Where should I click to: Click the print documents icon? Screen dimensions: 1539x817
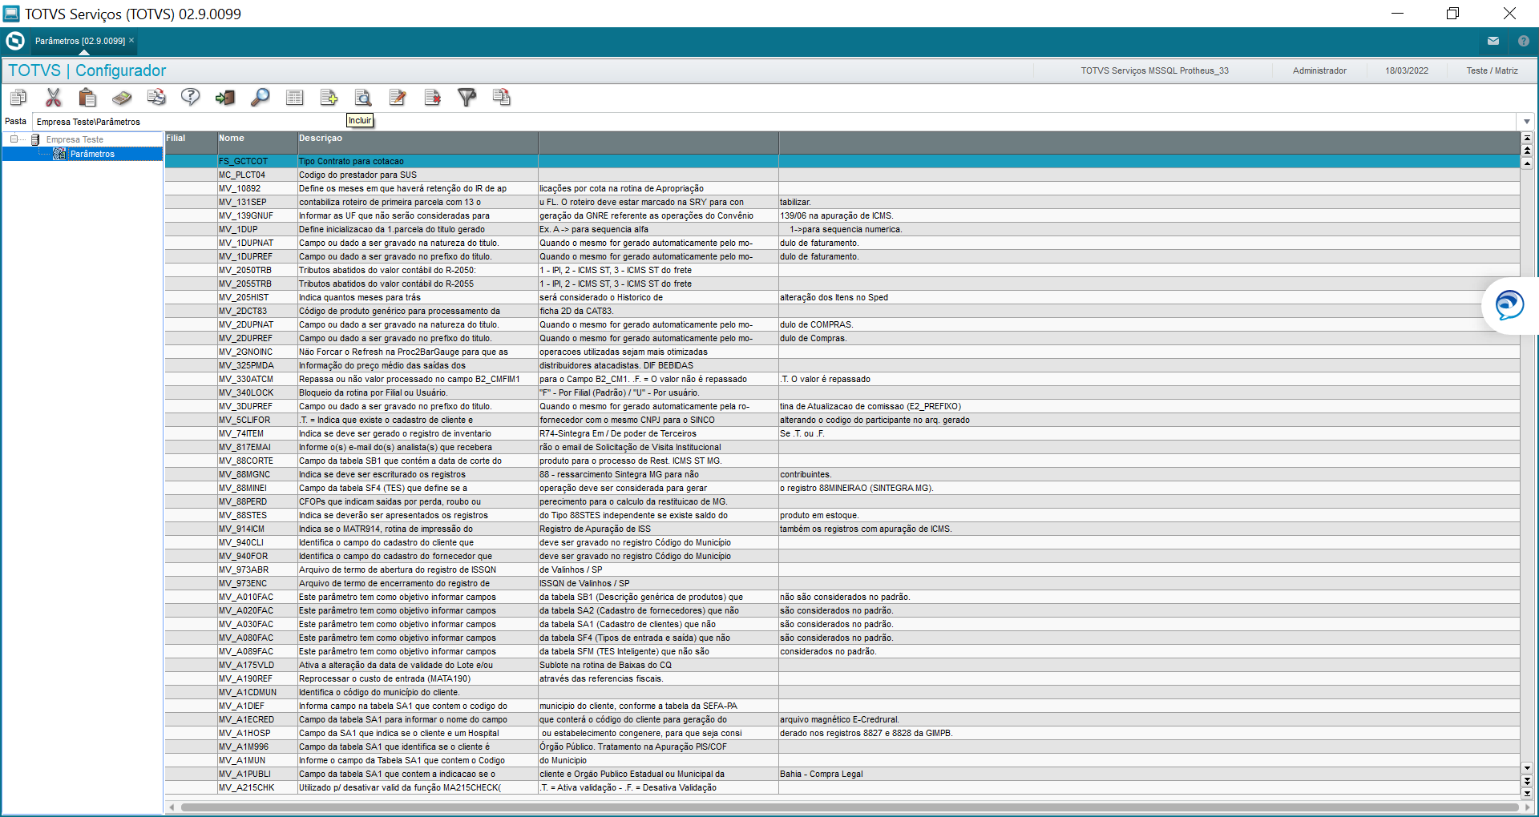click(x=156, y=98)
